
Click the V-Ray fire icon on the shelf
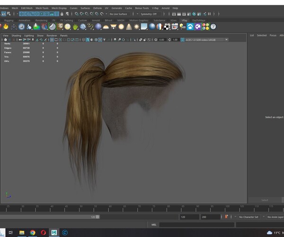(x=6, y=27)
